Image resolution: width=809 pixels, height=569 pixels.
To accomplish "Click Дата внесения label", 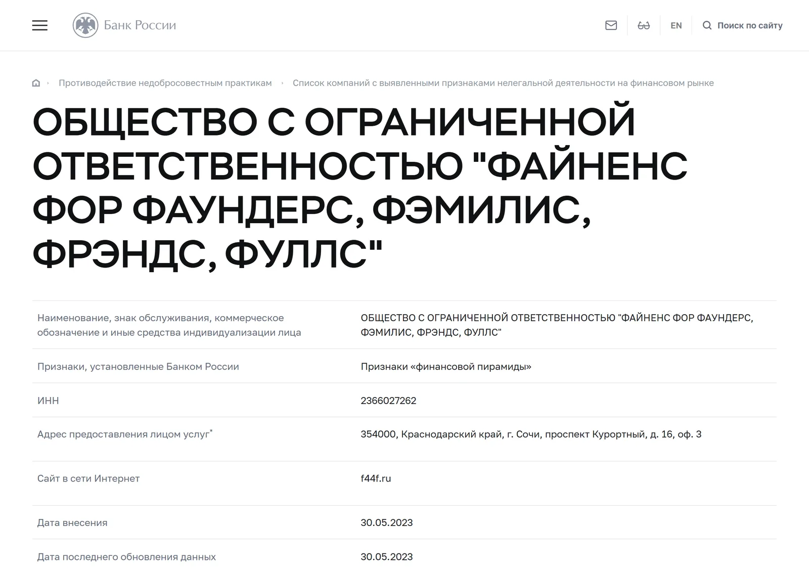I will tap(72, 522).
